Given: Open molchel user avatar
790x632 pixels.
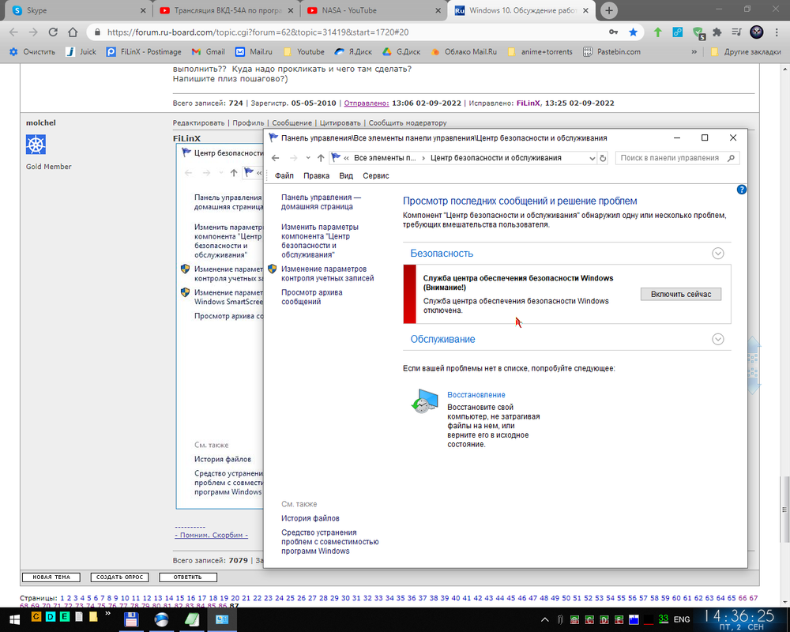Looking at the screenshot, I should click(36, 144).
